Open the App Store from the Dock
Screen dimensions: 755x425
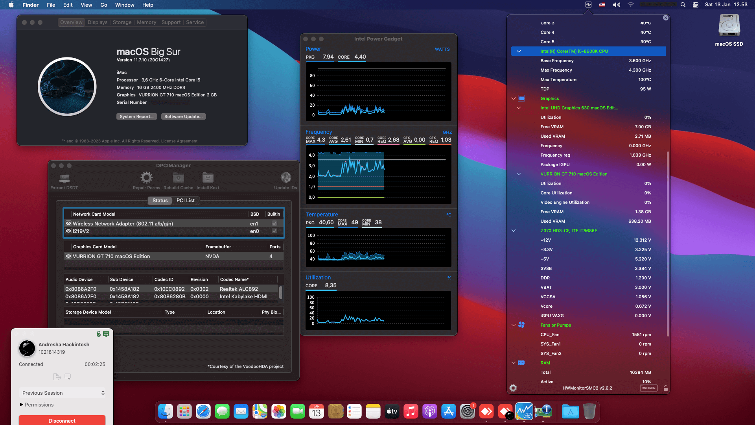tap(449, 411)
